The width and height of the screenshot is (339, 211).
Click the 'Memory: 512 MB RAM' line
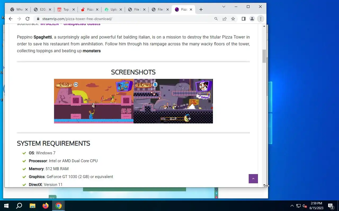pos(49,169)
